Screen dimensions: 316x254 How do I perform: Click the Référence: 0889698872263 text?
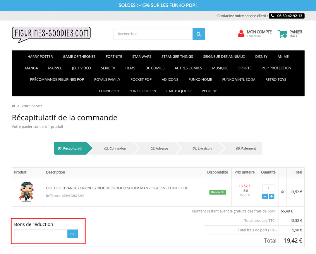click(x=65, y=196)
